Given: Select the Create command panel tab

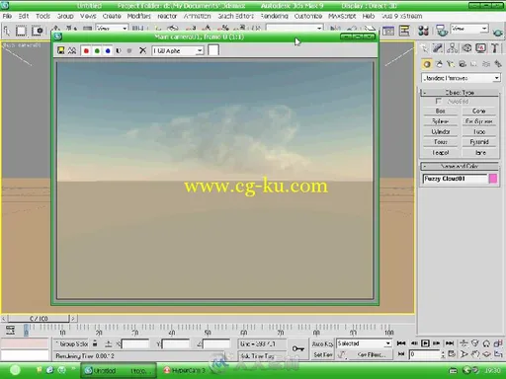Looking at the screenshot, I should [x=424, y=48].
